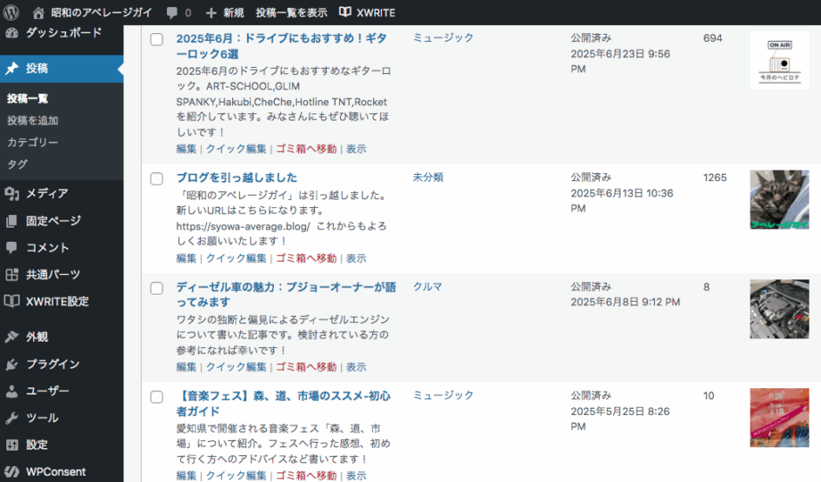The height and width of the screenshot is (482, 821).
Task: Check the box for ディーゼル車の魅力 post
Action: tap(156, 288)
